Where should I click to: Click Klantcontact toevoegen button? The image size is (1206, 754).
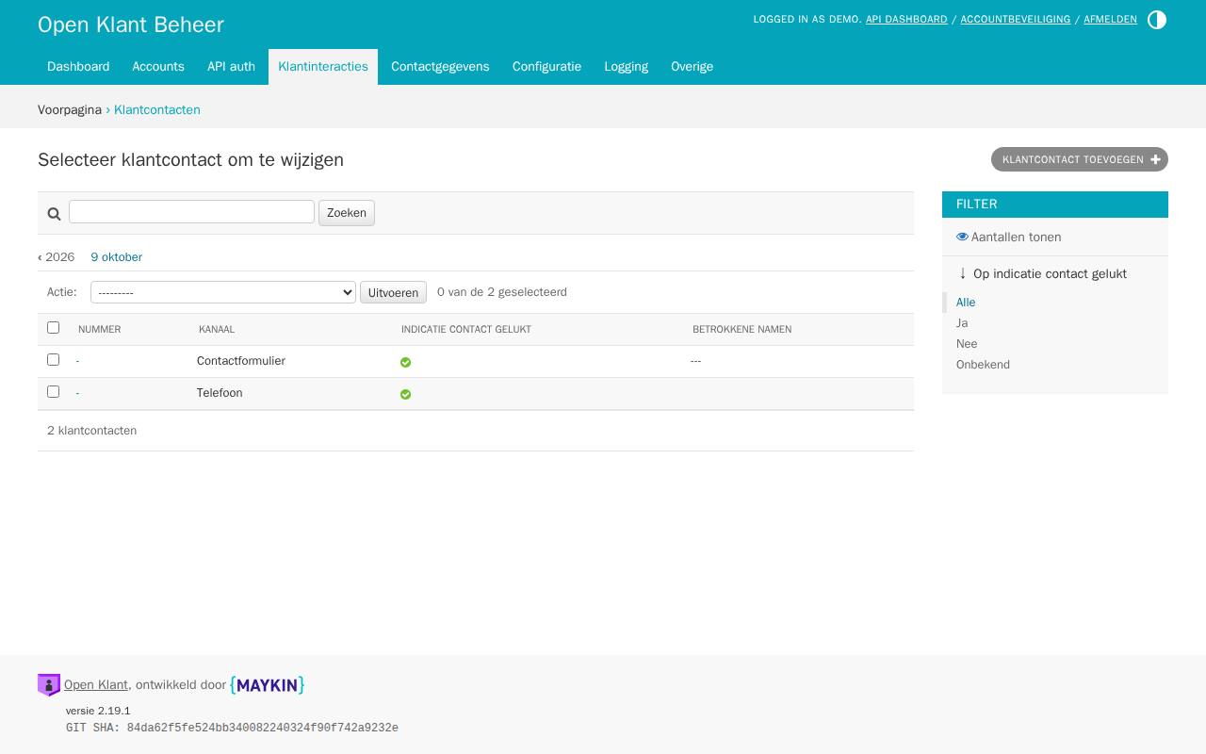coord(1080,159)
